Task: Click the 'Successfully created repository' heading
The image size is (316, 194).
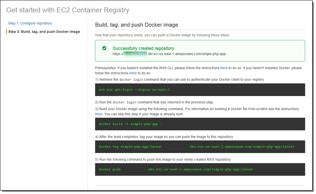Action: [143, 48]
